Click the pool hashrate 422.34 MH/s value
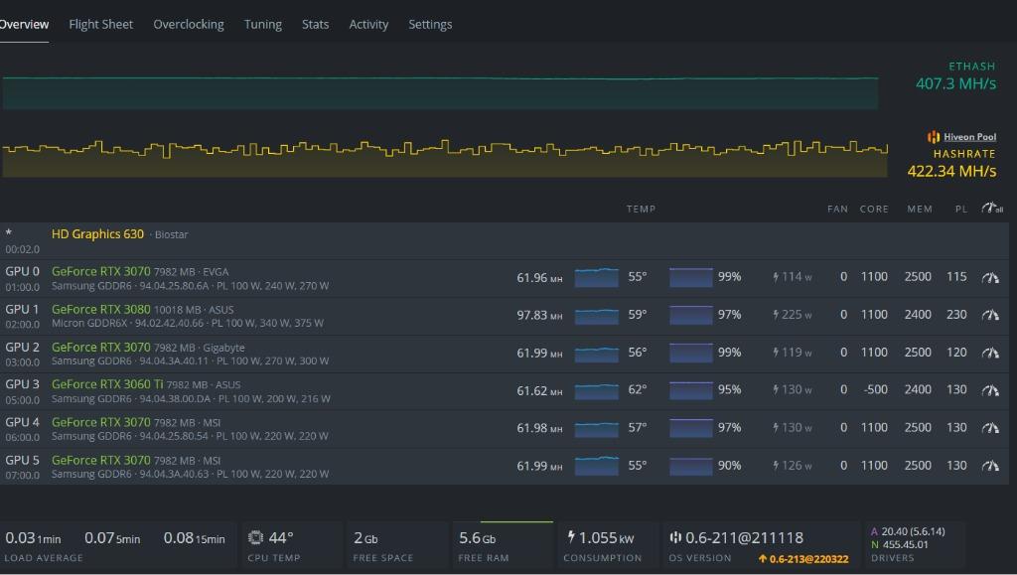This screenshot has width=1017, height=575. [951, 171]
